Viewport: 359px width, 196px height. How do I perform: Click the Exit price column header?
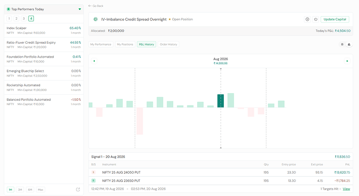pyautogui.click(x=317, y=164)
